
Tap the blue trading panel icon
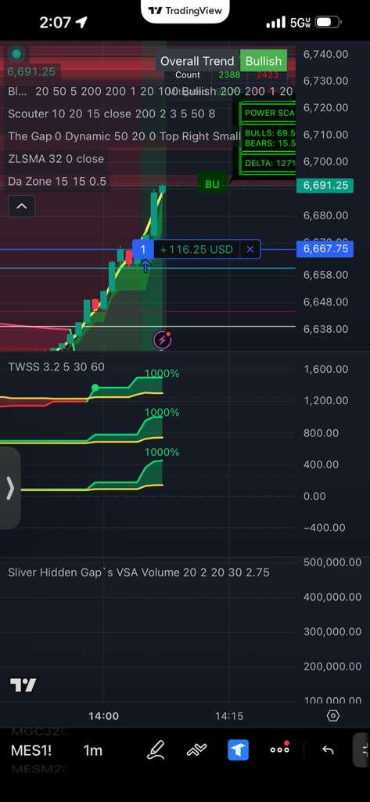[x=238, y=750]
